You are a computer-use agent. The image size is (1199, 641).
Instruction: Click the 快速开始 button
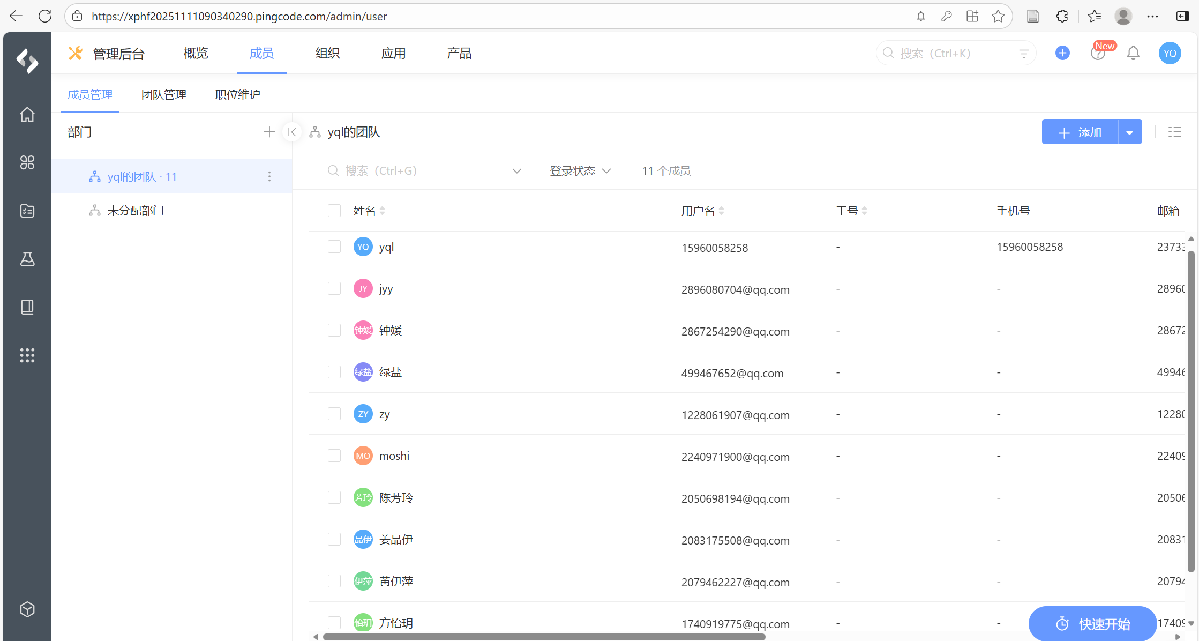pyautogui.click(x=1093, y=623)
